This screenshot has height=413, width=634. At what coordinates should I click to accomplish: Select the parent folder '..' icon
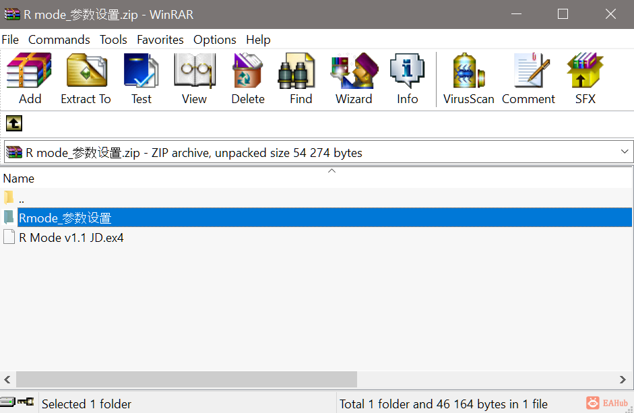click(x=9, y=198)
